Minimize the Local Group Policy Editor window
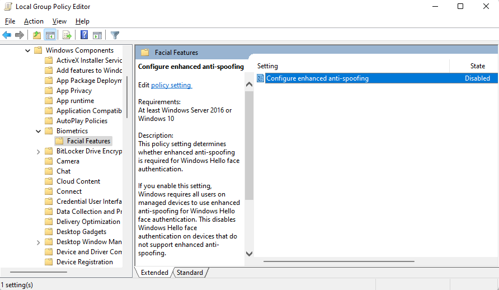 [x=435, y=6]
